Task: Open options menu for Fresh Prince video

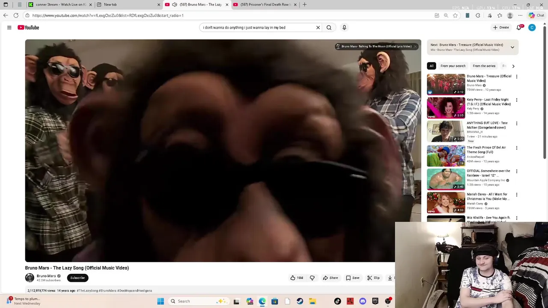Action: pyautogui.click(x=516, y=148)
